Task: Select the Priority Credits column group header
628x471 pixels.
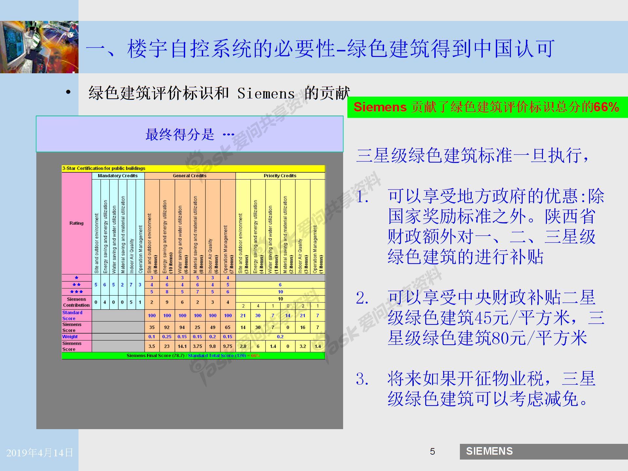Action: point(280,176)
